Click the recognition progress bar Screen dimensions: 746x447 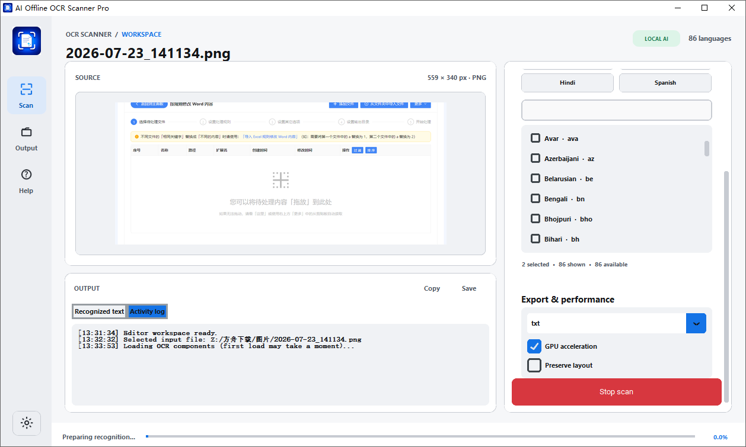(420, 437)
